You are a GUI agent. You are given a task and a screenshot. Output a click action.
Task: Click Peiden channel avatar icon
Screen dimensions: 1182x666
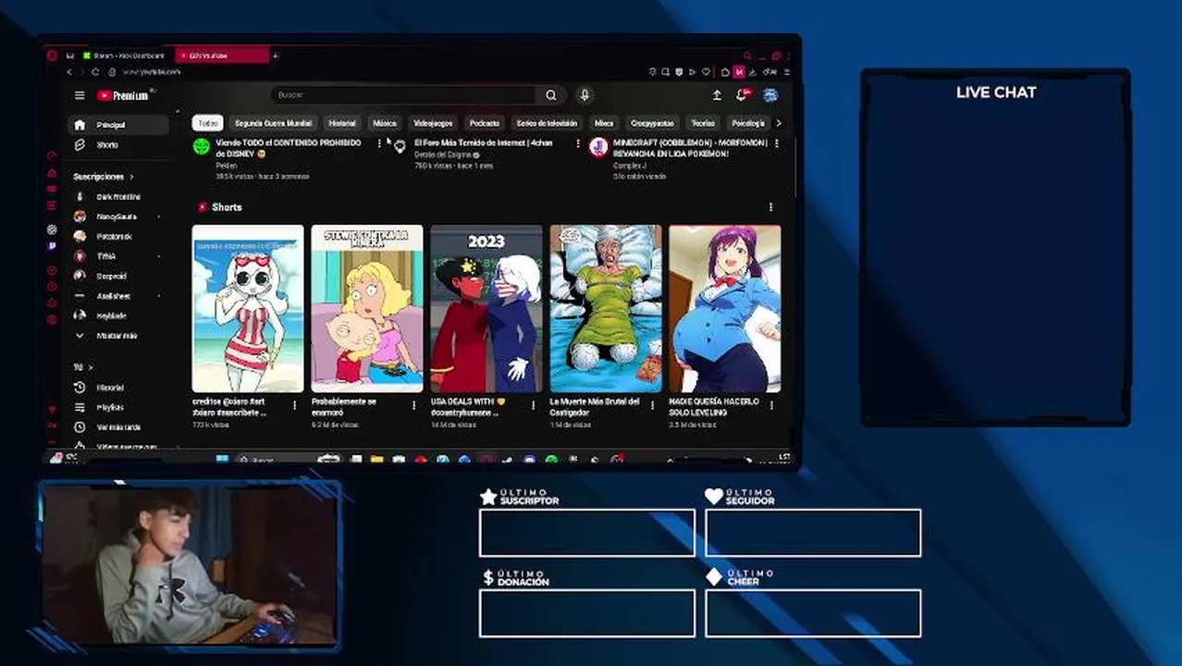[x=202, y=146]
